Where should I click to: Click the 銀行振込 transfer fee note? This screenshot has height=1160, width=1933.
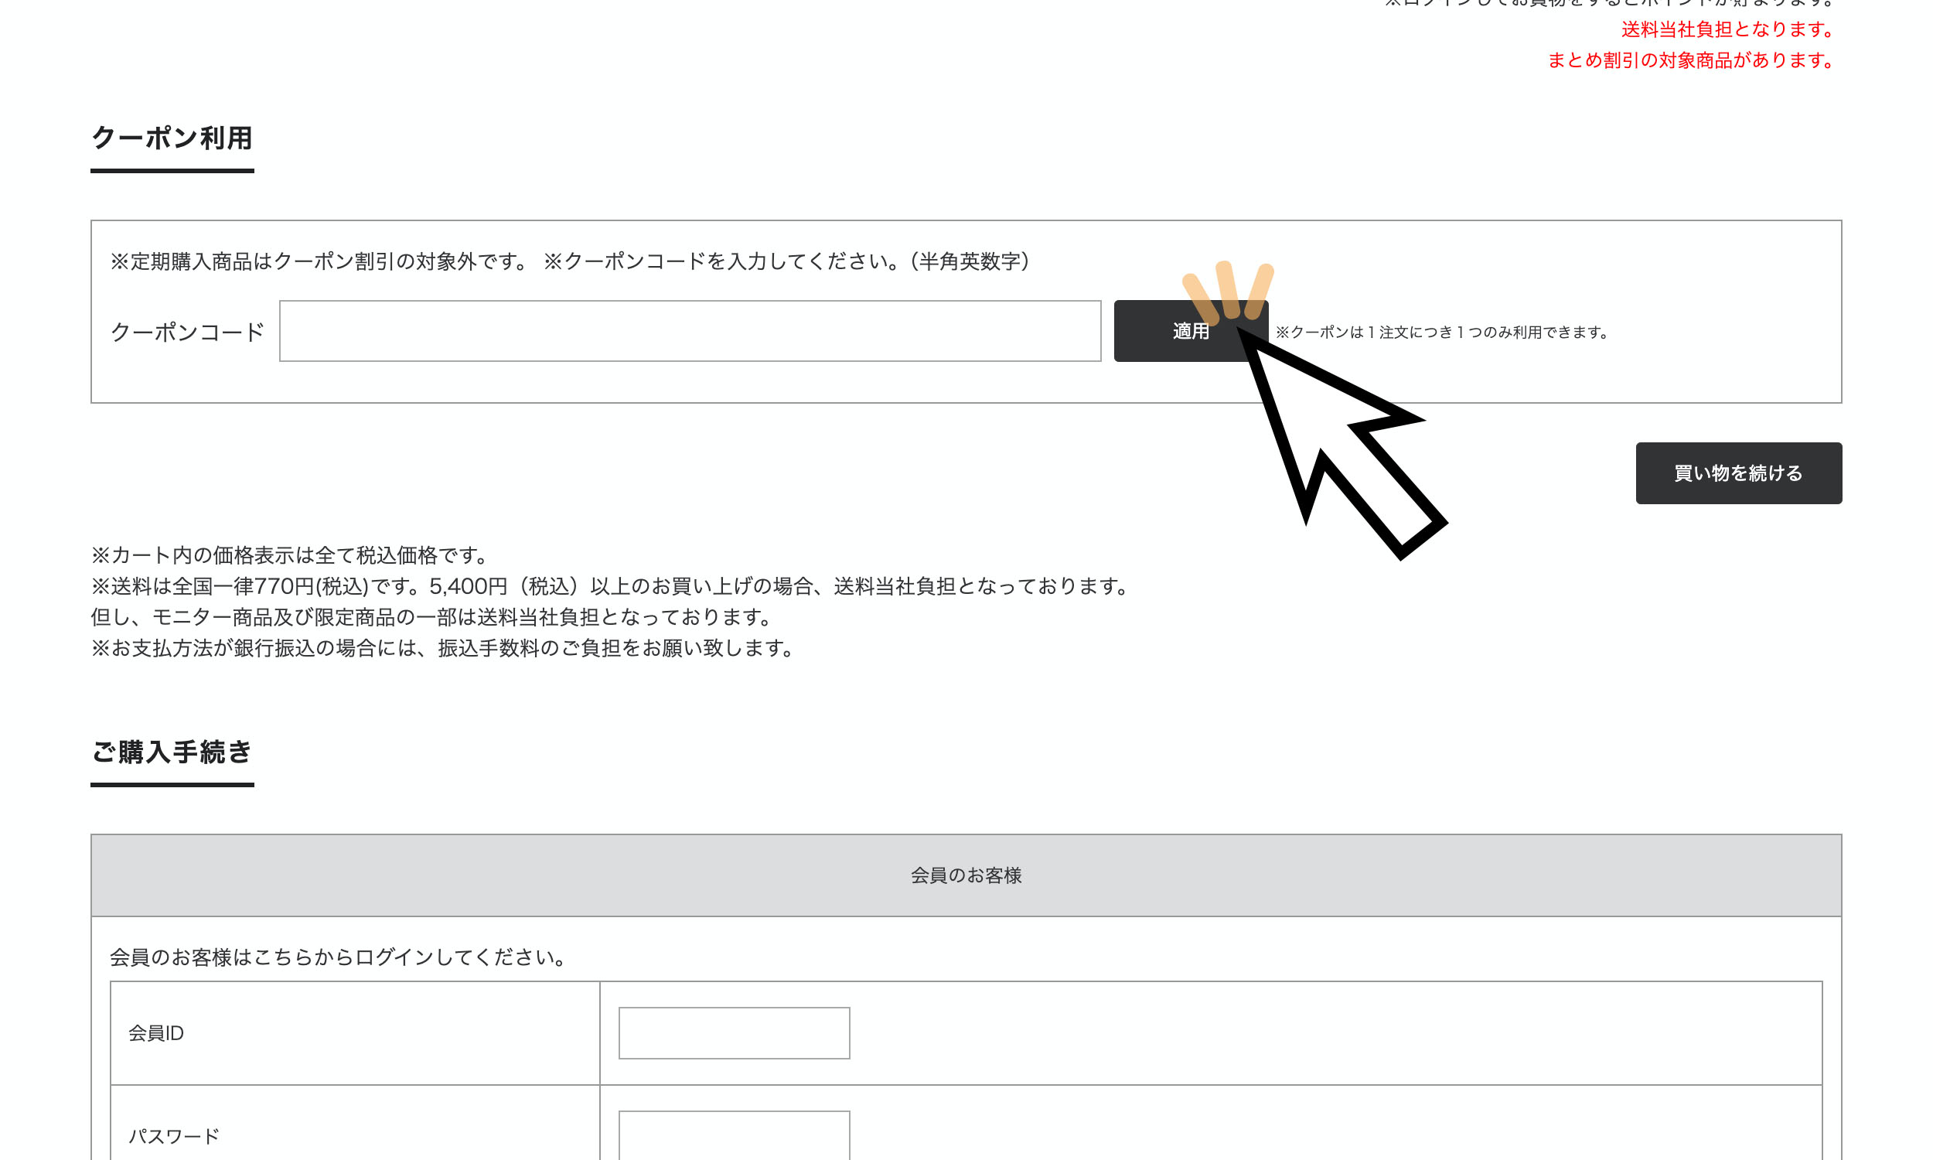[442, 648]
